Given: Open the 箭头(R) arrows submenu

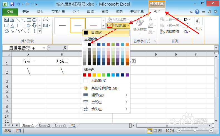Looking at the screenshot, I should pyautogui.click(x=106, y=109).
